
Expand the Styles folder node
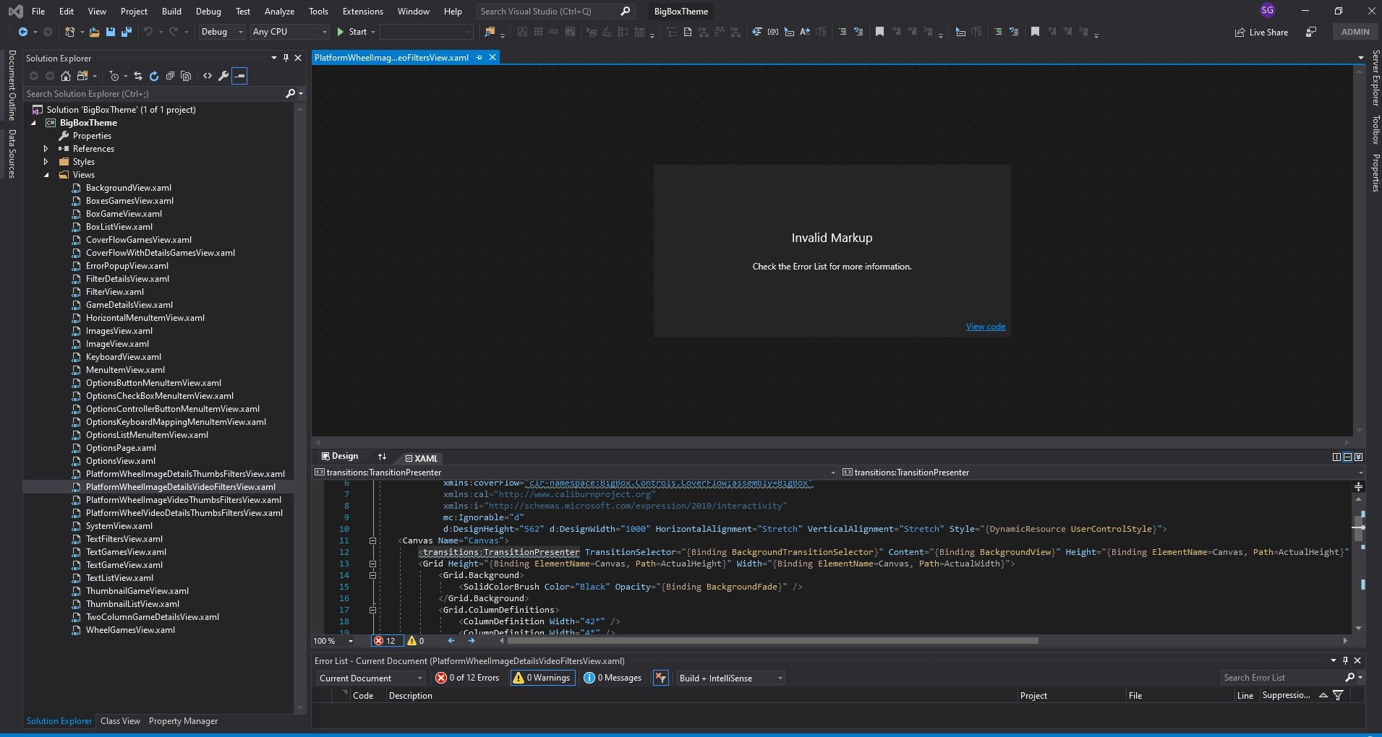[x=46, y=162]
